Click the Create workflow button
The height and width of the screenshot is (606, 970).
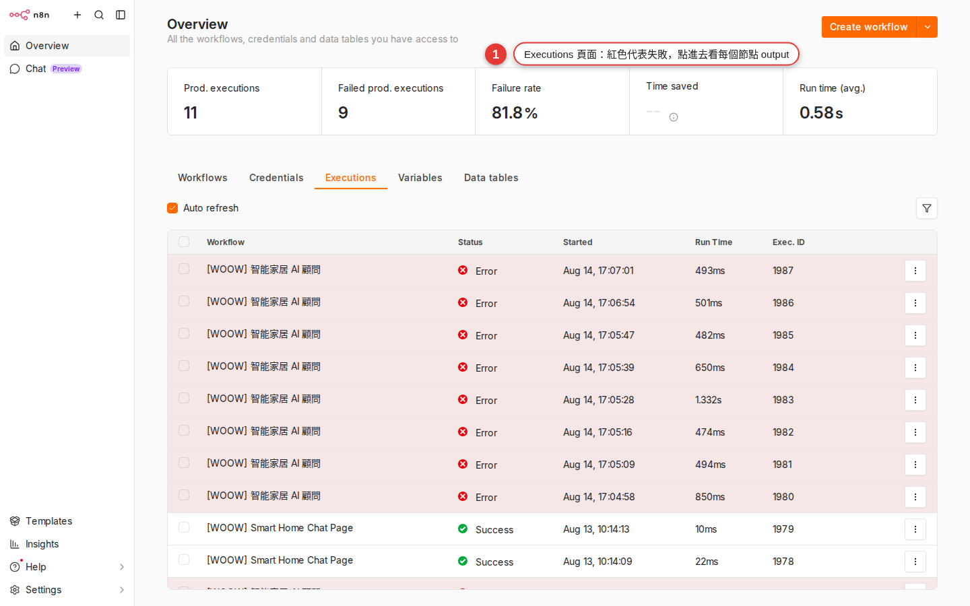[869, 27]
